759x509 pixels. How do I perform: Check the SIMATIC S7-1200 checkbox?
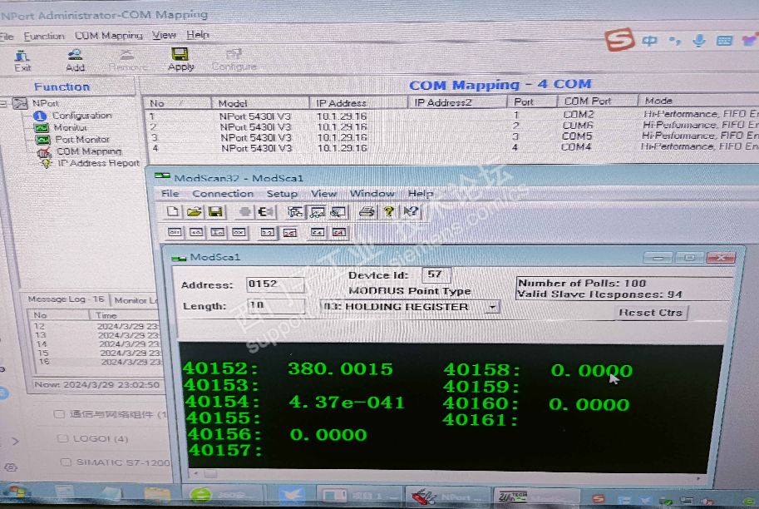tap(66, 462)
